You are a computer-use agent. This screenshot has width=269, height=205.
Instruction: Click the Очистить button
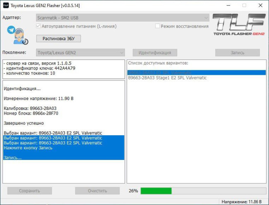[97, 191]
